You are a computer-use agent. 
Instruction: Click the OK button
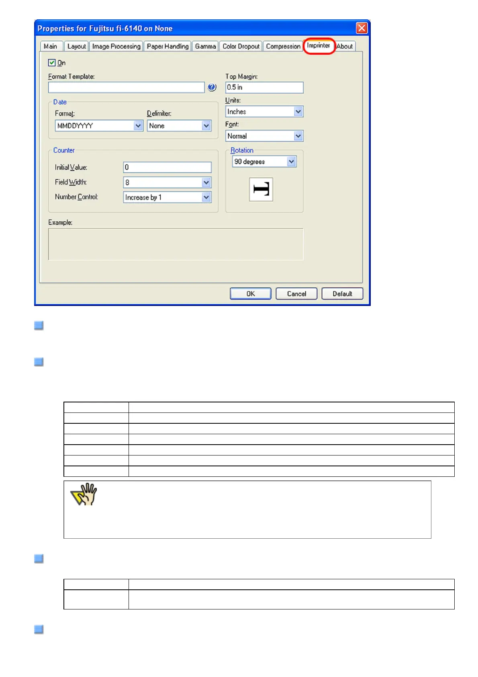pyautogui.click(x=251, y=293)
